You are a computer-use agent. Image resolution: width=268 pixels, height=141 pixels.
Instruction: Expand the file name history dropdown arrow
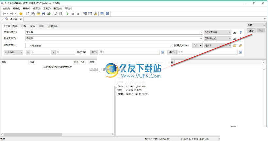[201, 32]
